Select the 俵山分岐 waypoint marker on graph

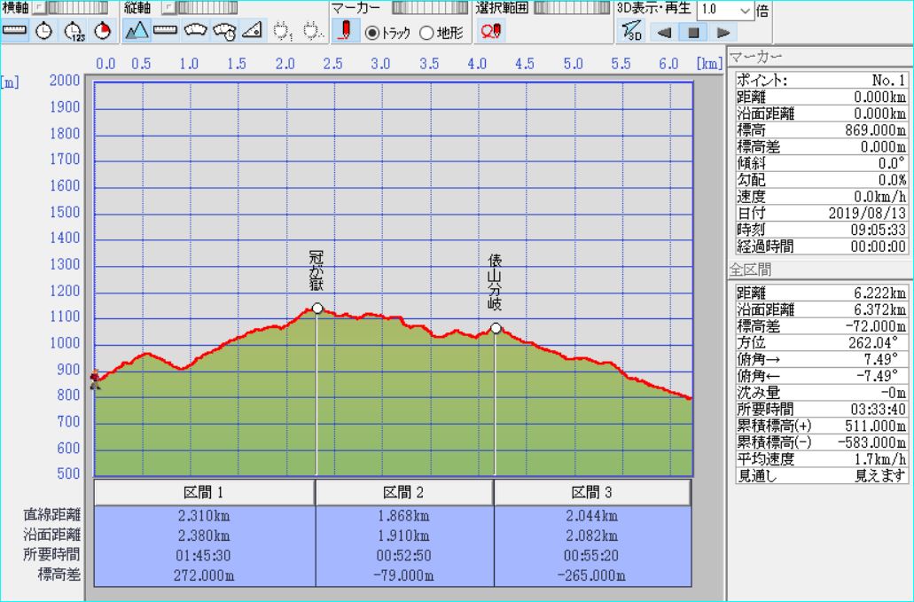[496, 328]
